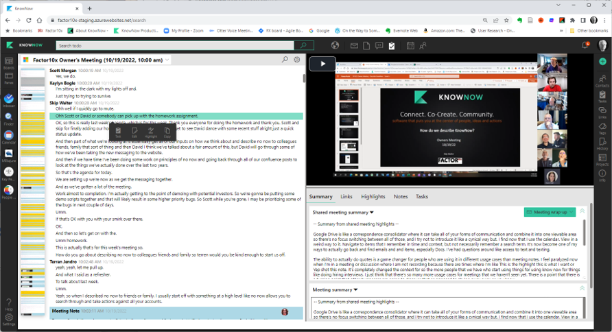Open the Boards panel in left sidebar

[8, 64]
